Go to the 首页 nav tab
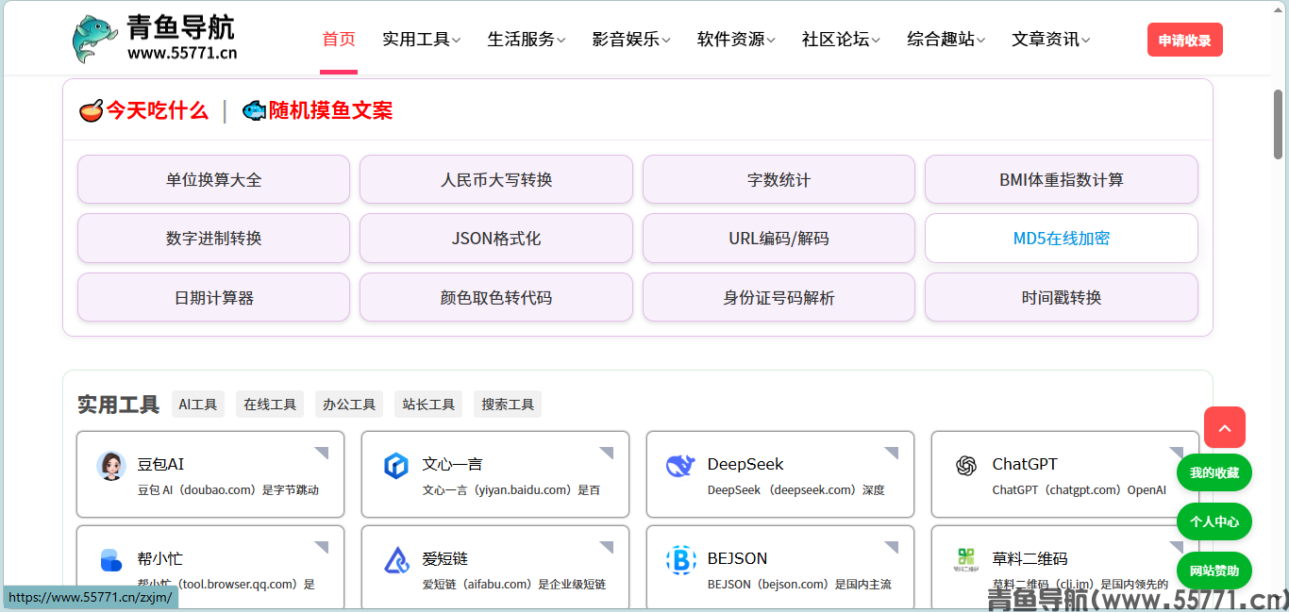 (x=339, y=40)
